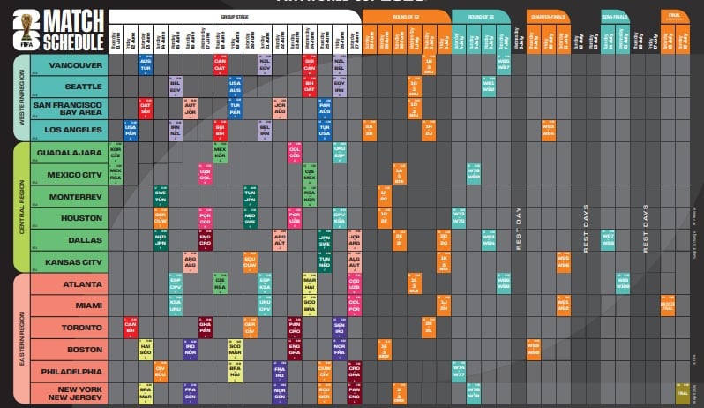Click the MATCH SCHEDULE title
This screenshot has width=704, height=408.
point(73,31)
